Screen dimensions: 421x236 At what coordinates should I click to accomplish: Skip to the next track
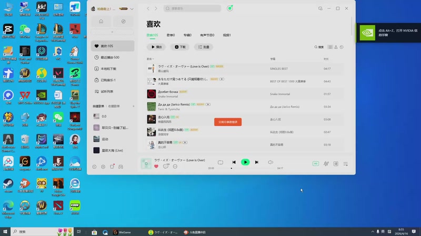tap(257, 162)
